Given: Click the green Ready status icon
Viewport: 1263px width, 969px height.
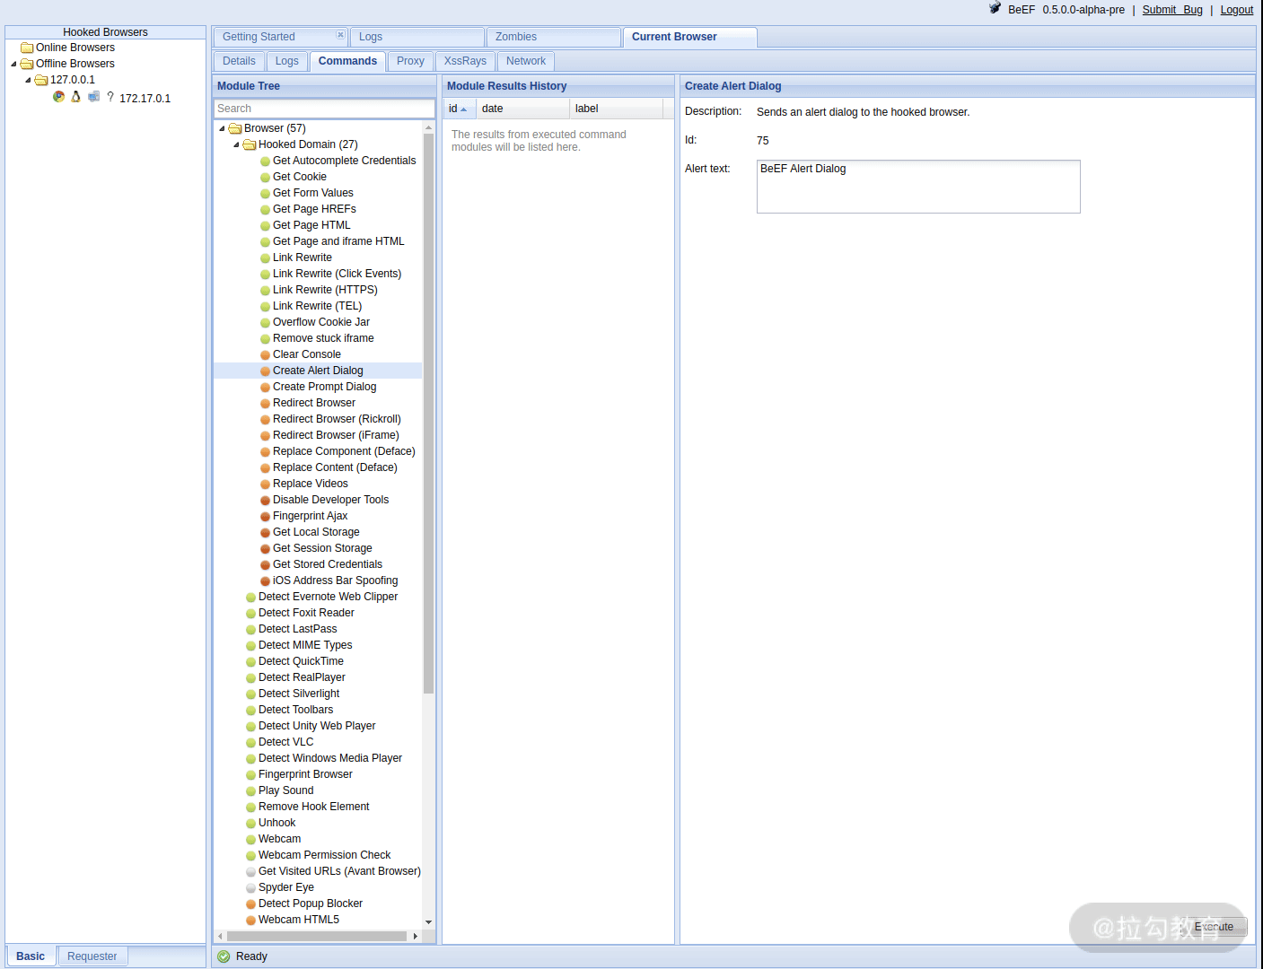Looking at the screenshot, I should (224, 956).
